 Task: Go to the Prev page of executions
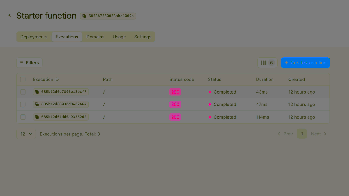285,134
